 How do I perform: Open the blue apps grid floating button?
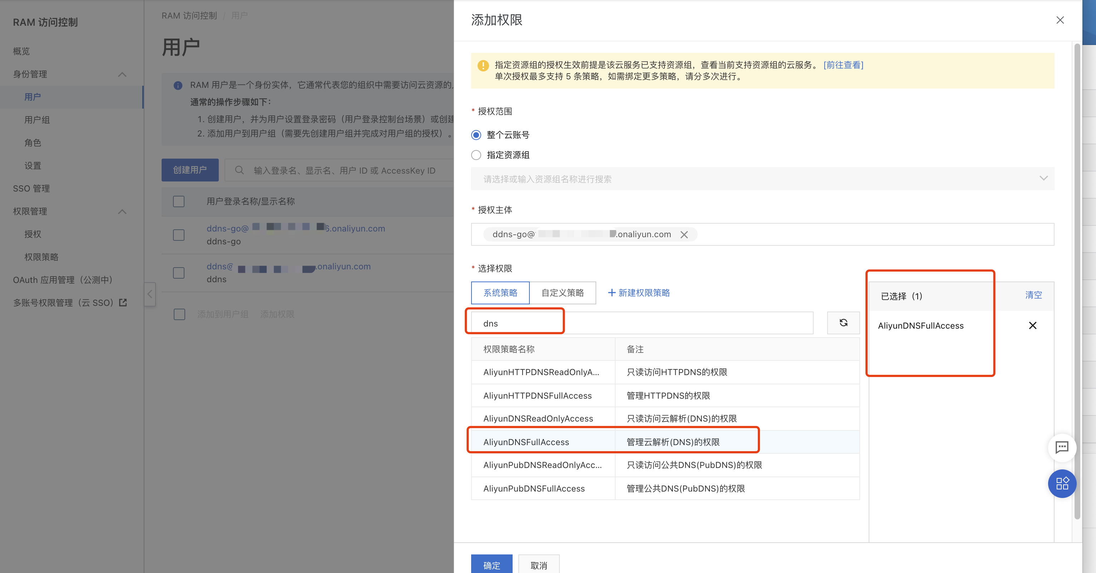pos(1062,483)
